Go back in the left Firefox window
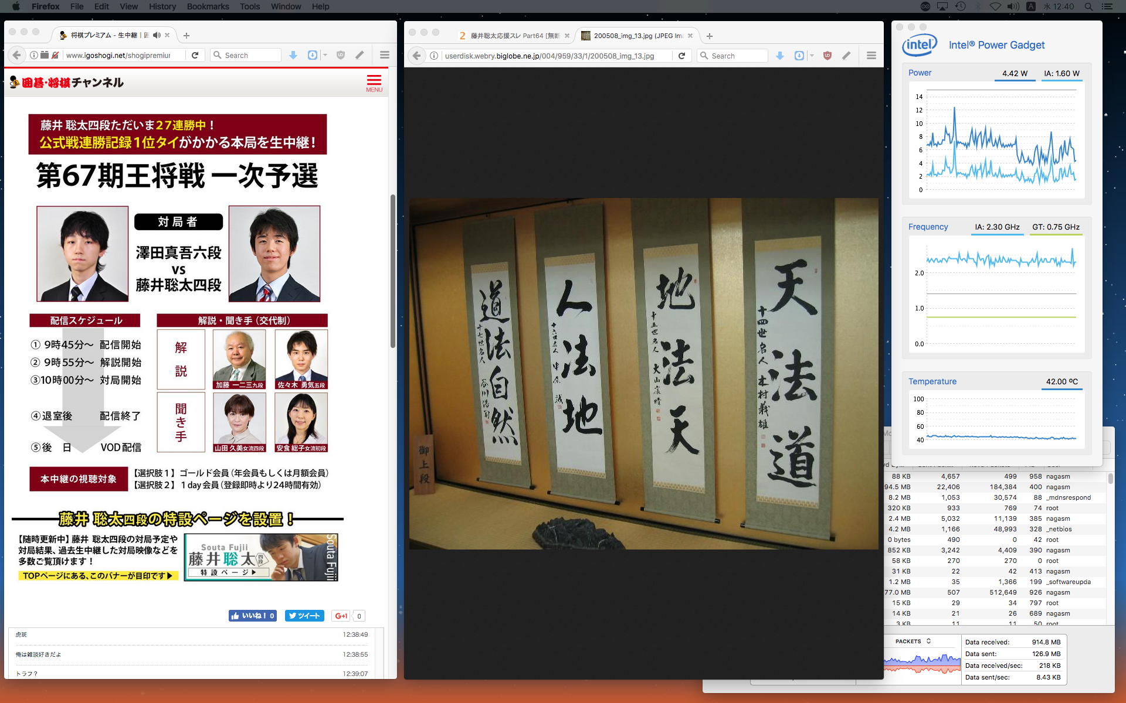The image size is (1126, 703). (17, 55)
